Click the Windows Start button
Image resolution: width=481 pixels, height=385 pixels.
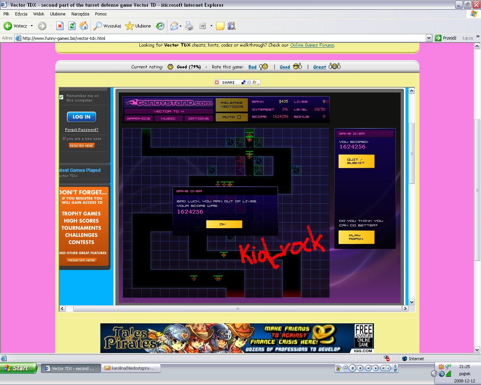19,368
